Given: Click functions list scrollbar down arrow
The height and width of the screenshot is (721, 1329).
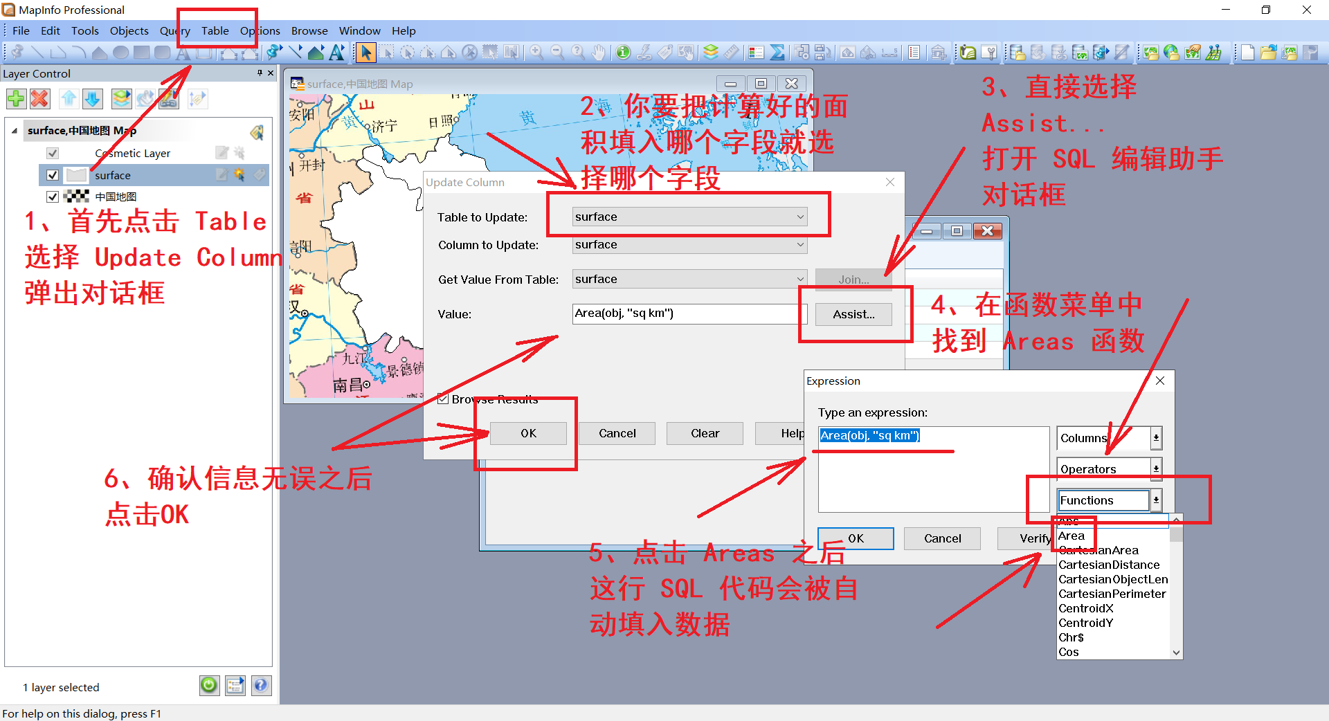Looking at the screenshot, I should point(1176,652).
